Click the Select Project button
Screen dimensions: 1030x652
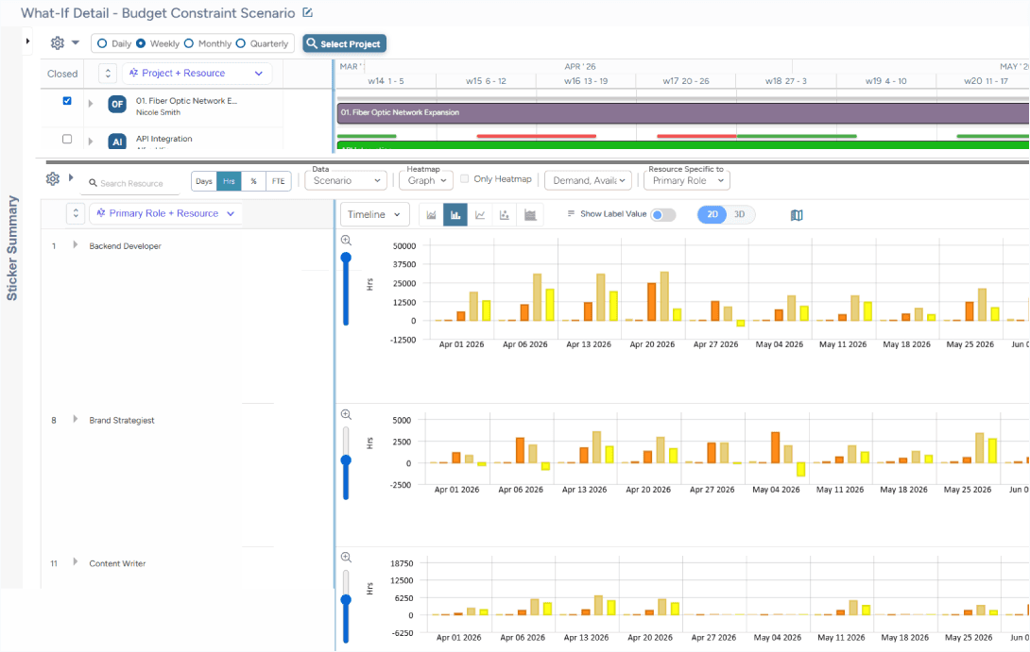(x=344, y=43)
